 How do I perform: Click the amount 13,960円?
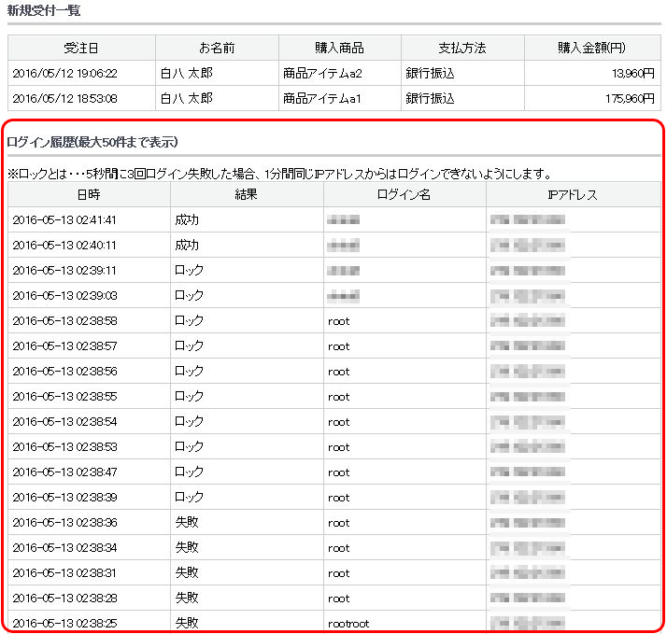633,74
